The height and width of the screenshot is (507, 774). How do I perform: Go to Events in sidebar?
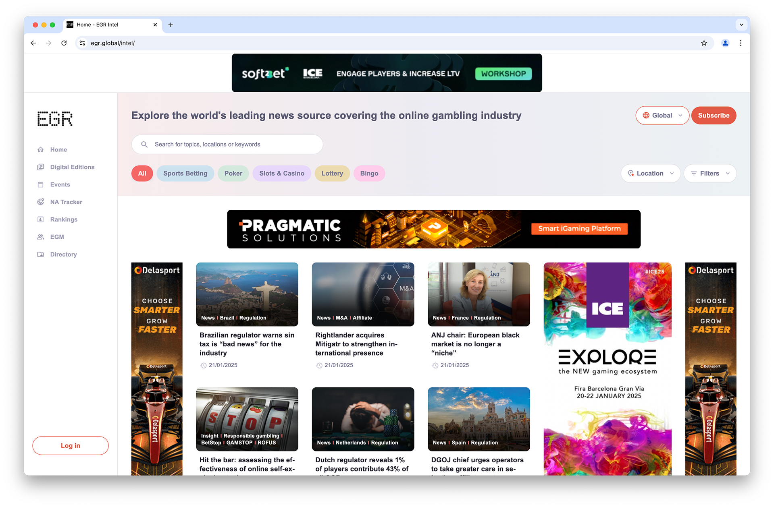click(60, 184)
